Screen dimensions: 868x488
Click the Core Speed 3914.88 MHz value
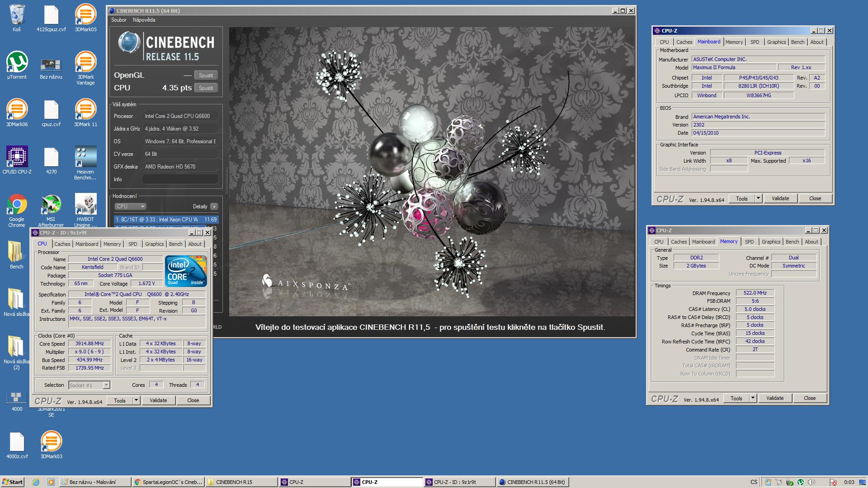pyautogui.click(x=90, y=343)
